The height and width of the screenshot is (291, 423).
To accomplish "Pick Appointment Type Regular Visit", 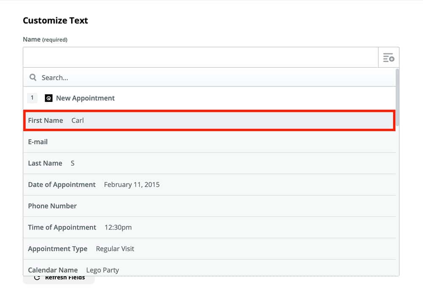I will pos(209,249).
